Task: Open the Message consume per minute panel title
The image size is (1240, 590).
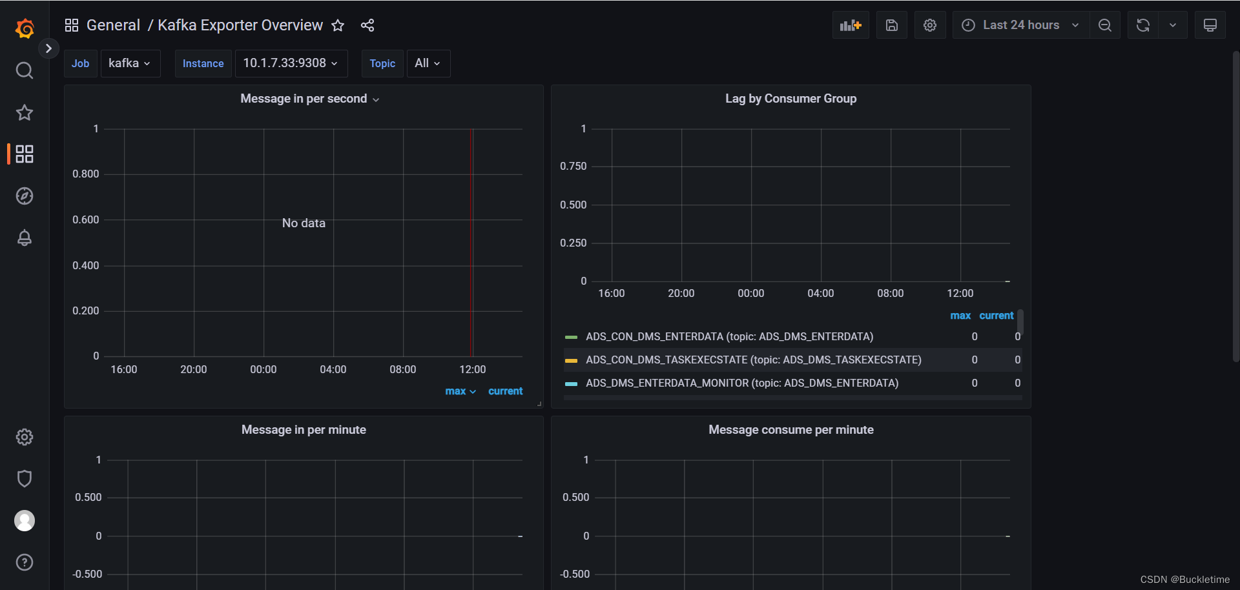Action: pos(790,430)
